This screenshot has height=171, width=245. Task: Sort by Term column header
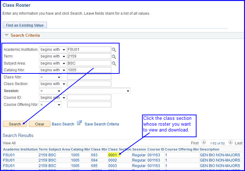coord(43,149)
